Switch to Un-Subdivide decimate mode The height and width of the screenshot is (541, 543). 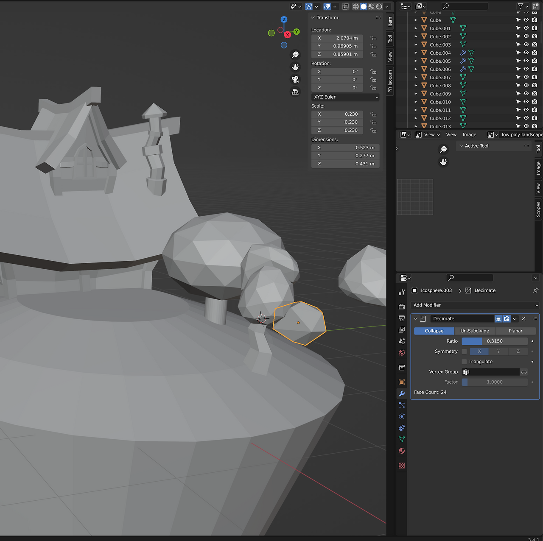tap(475, 331)
